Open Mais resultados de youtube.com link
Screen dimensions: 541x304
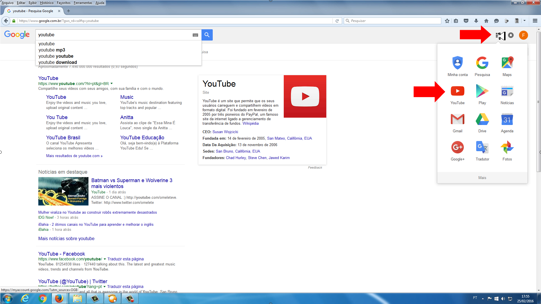pos(74,156)
